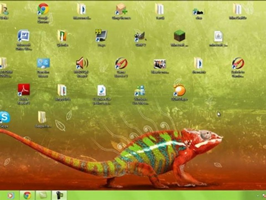This screenshot has height=200, width=266.
Task: Open the plain folder in the top-right corner
Action: coord(237,9)
